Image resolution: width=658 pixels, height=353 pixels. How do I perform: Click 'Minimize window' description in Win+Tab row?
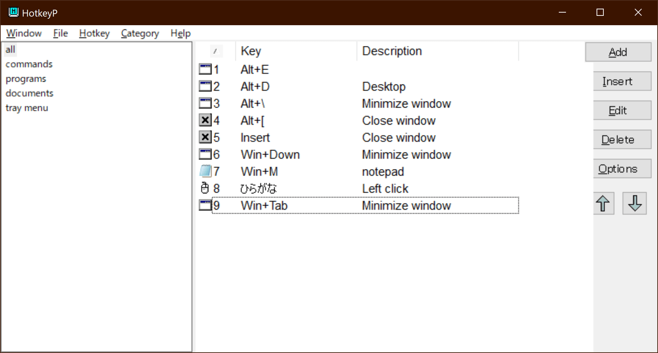[x=406, y=205]
